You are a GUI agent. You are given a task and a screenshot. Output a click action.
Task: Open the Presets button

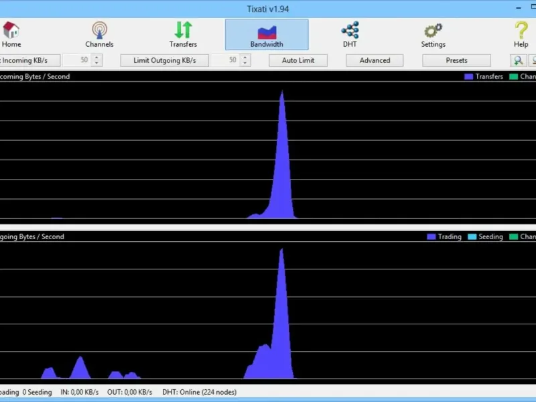[456, 60]
